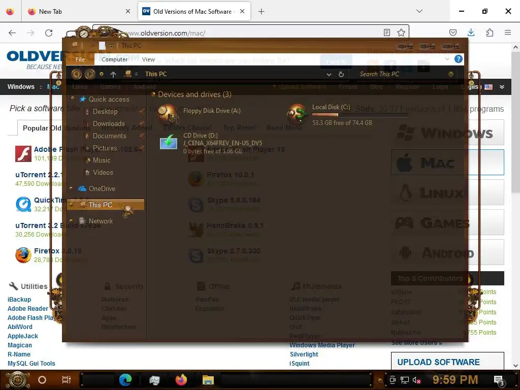This screenshot has height=390, width=520.
Task: Open the View ribbon tab
Action: (x=148, y=59)
